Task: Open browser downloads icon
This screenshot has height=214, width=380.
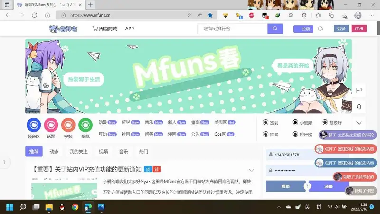Action: (x=345, y=16)
